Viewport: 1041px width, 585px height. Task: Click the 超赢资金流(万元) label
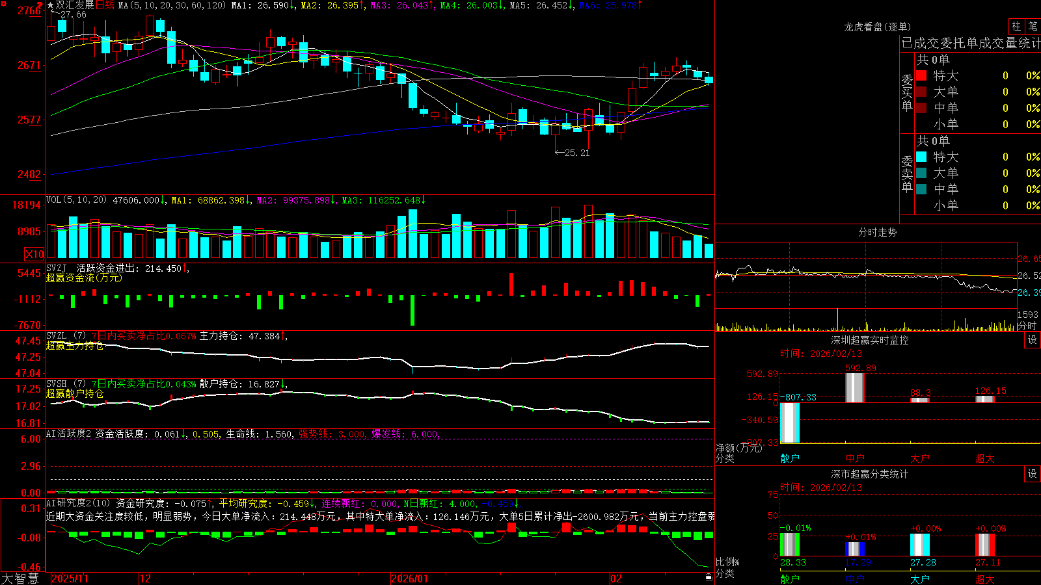pos(84,278)
